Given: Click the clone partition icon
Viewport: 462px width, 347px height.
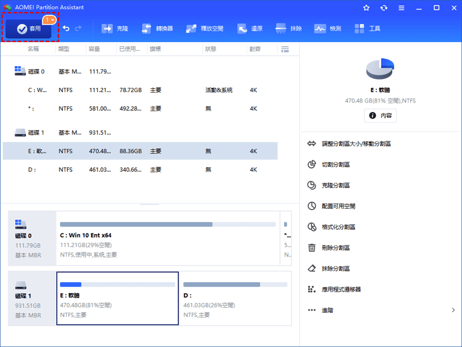Looking at the screenshot, I should click(x=311, y=185).
